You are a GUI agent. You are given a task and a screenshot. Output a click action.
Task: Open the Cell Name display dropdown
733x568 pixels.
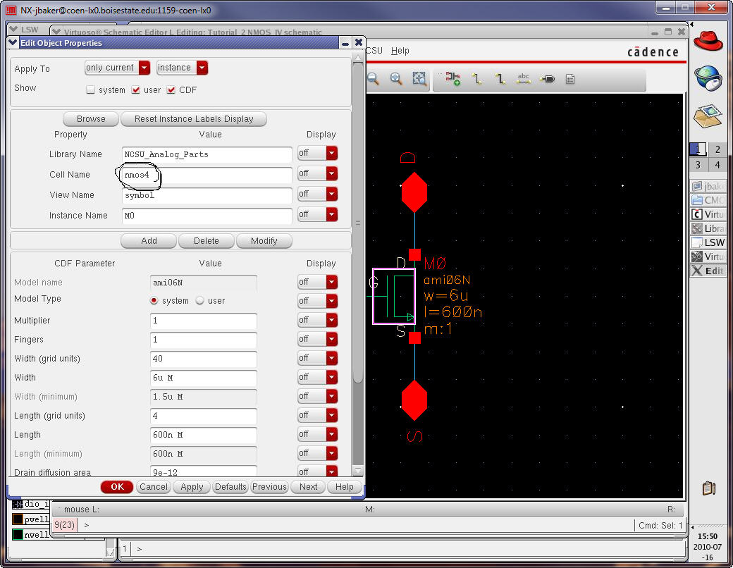click(x=331, y=173)
